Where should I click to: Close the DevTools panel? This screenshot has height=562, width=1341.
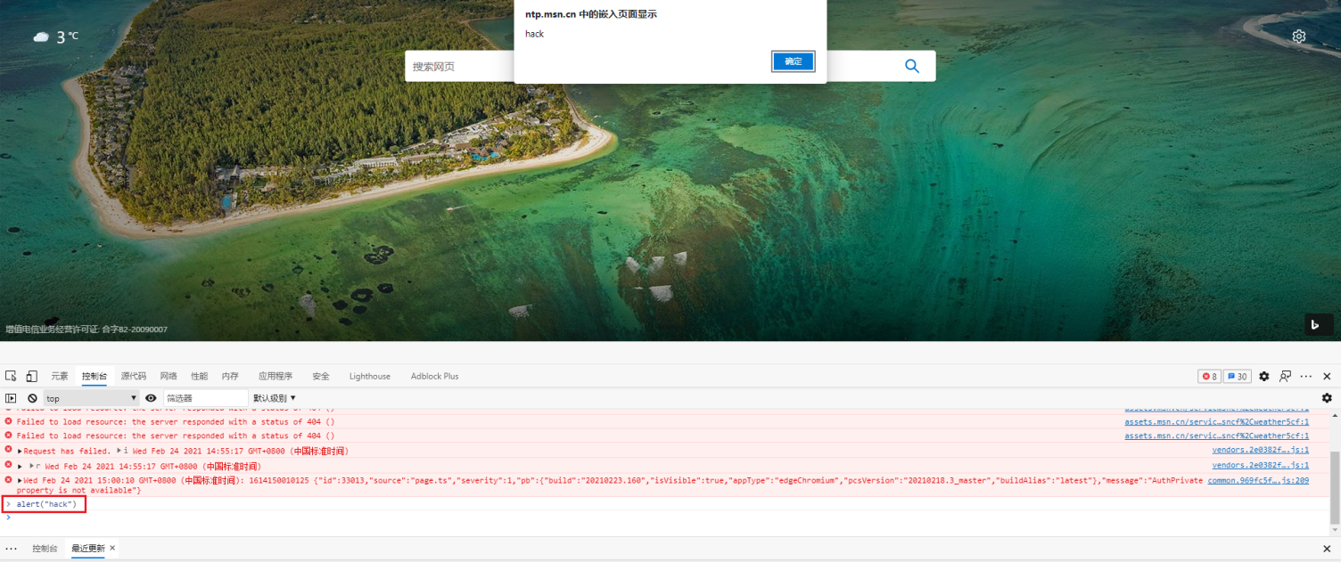(x=1327, y=377)
